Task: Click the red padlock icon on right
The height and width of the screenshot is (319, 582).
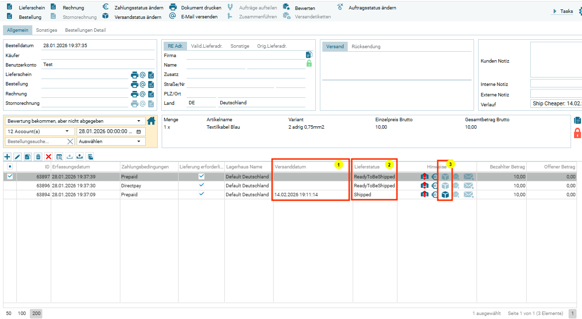Action: point(578,133)
